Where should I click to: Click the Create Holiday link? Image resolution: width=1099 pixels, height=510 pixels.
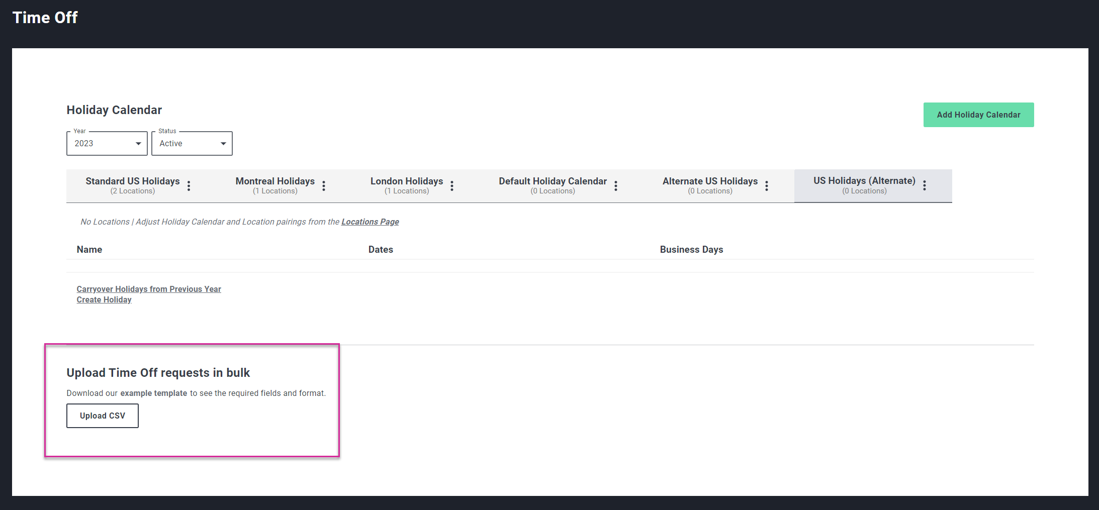104,300
